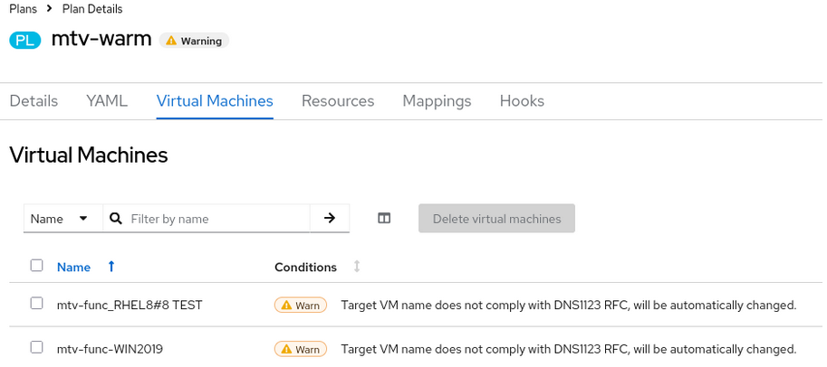Select the Virtual Machines tab
The height and width of the screenshot is (367, 827).
click(215, 100)
